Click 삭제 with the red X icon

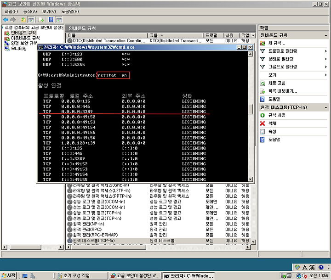pos(272,123)
